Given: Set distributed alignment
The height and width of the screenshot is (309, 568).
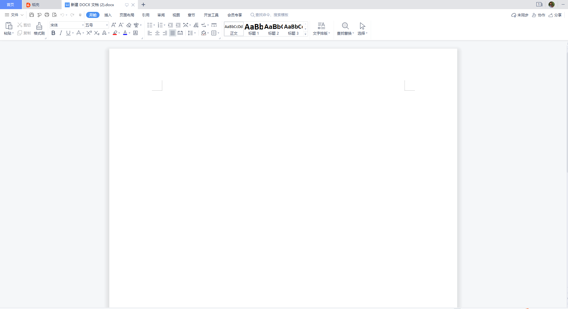Looking at the screenshot, I should pyautogui.click(x=180, y=33).
